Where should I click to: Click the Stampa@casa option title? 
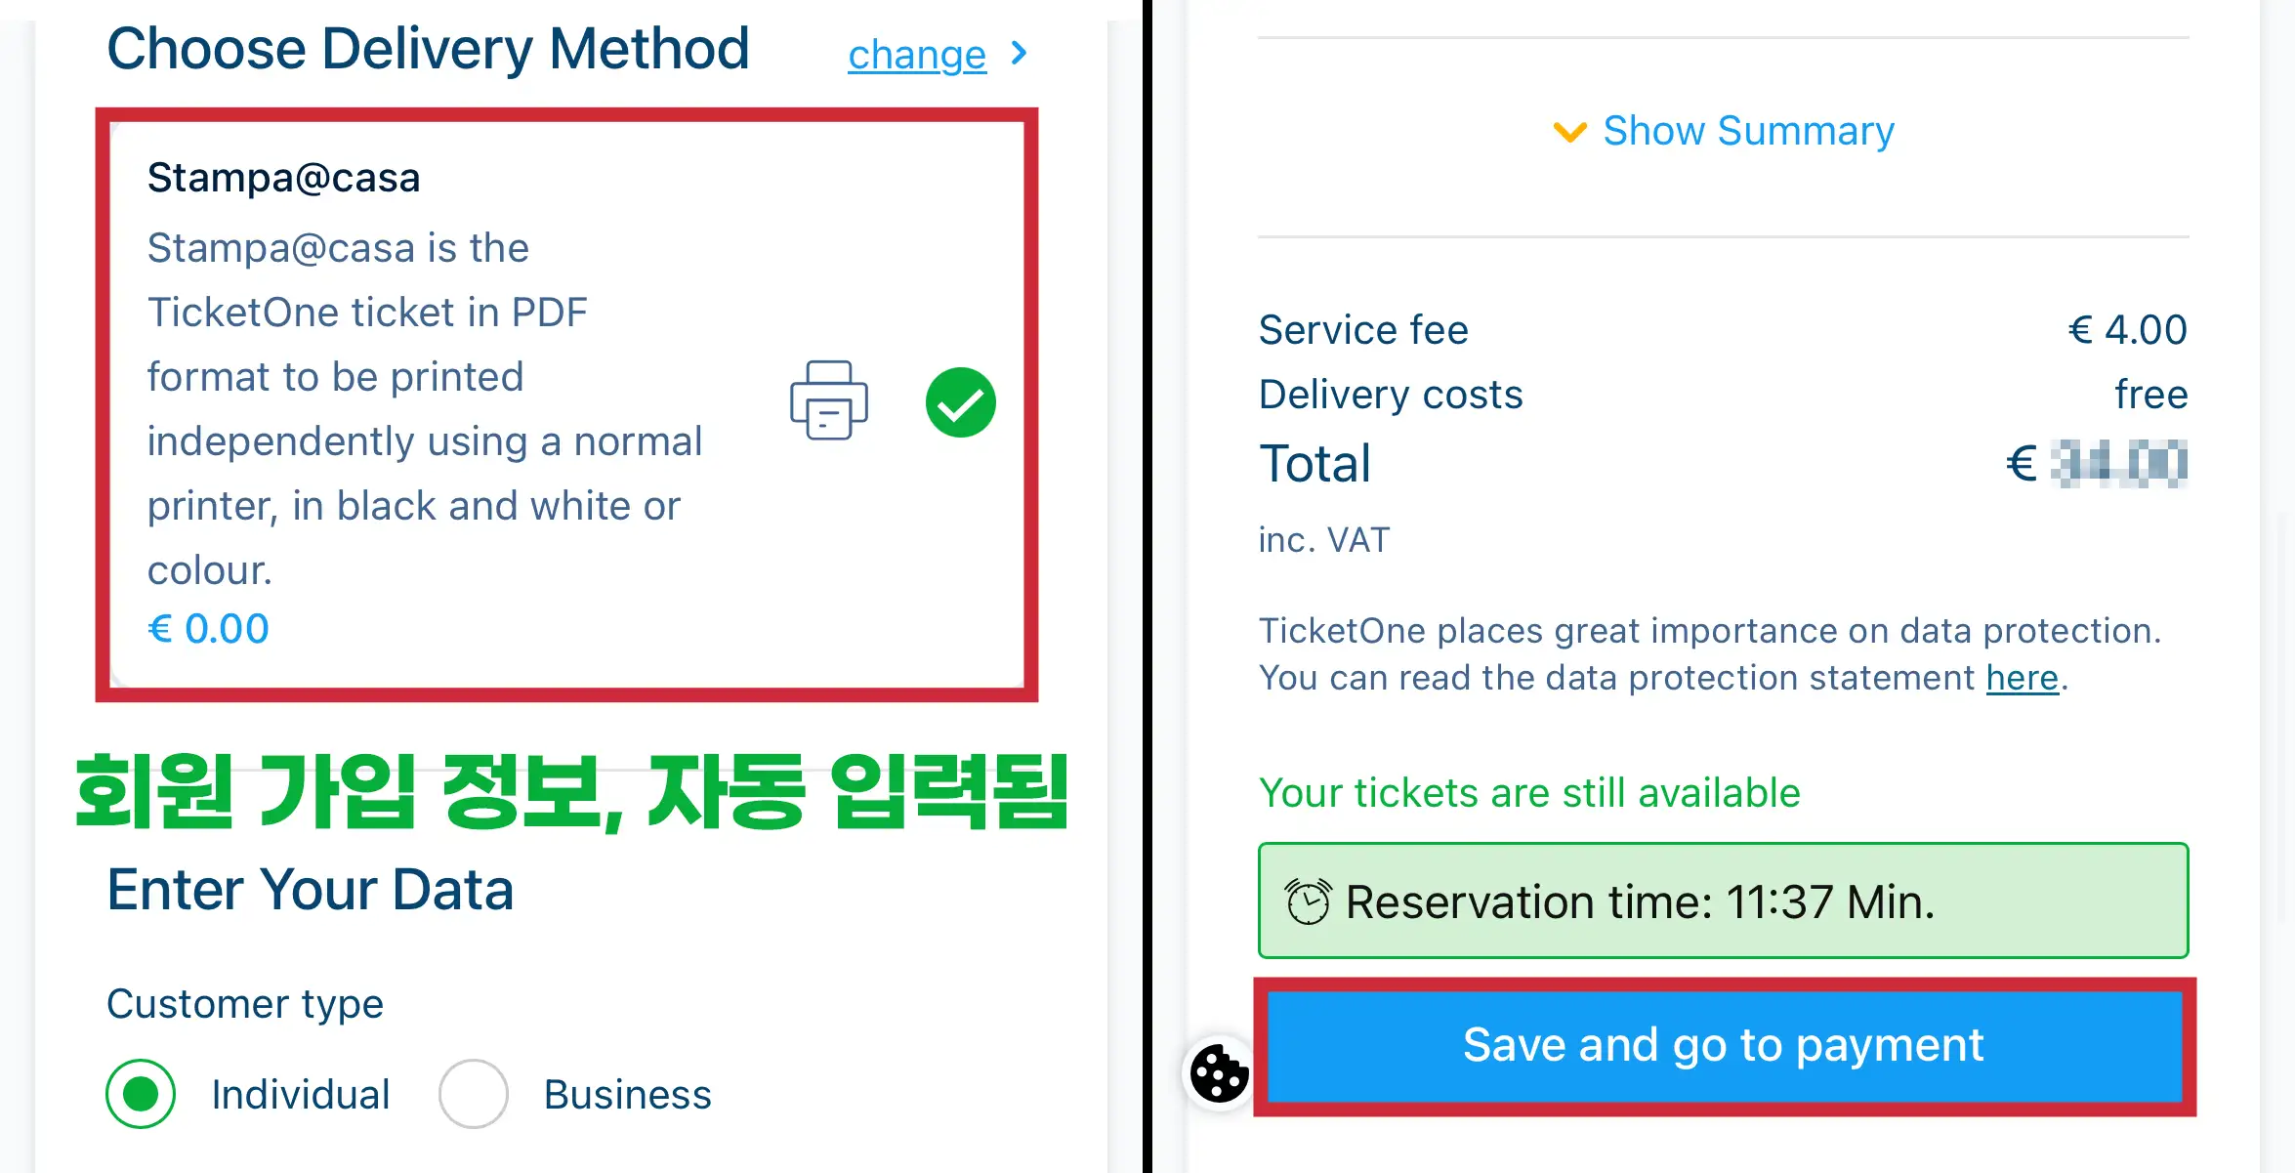(x=283, y=178)
